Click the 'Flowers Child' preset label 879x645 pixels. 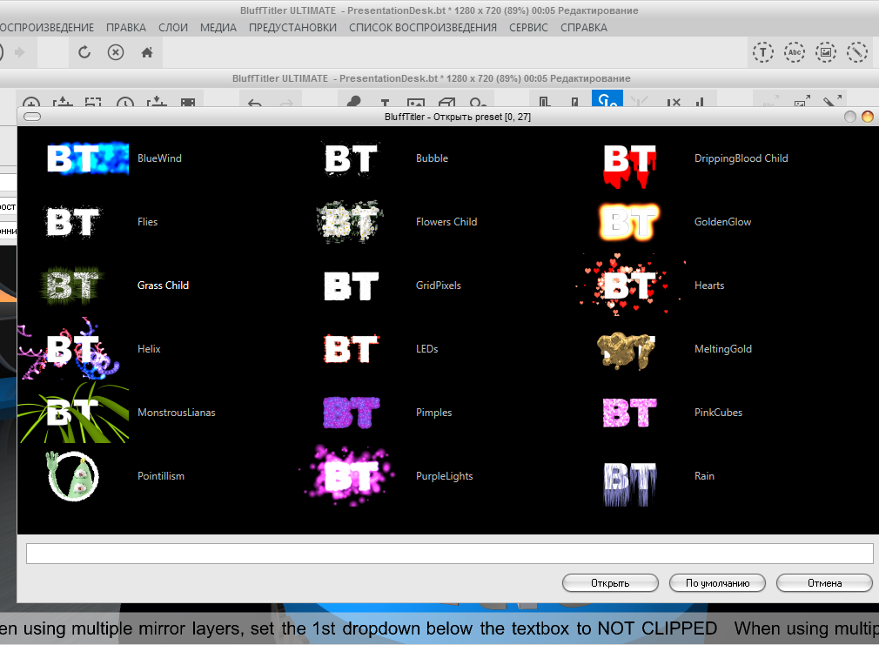[446, 222]
